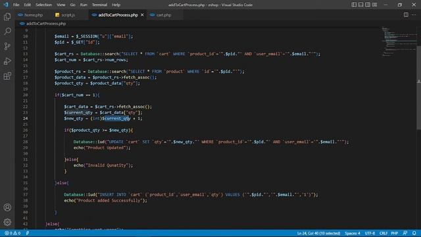Click line number 24 in gutter
The height and width of the screenshot is (237, 421).
click(x=25, y=118)
